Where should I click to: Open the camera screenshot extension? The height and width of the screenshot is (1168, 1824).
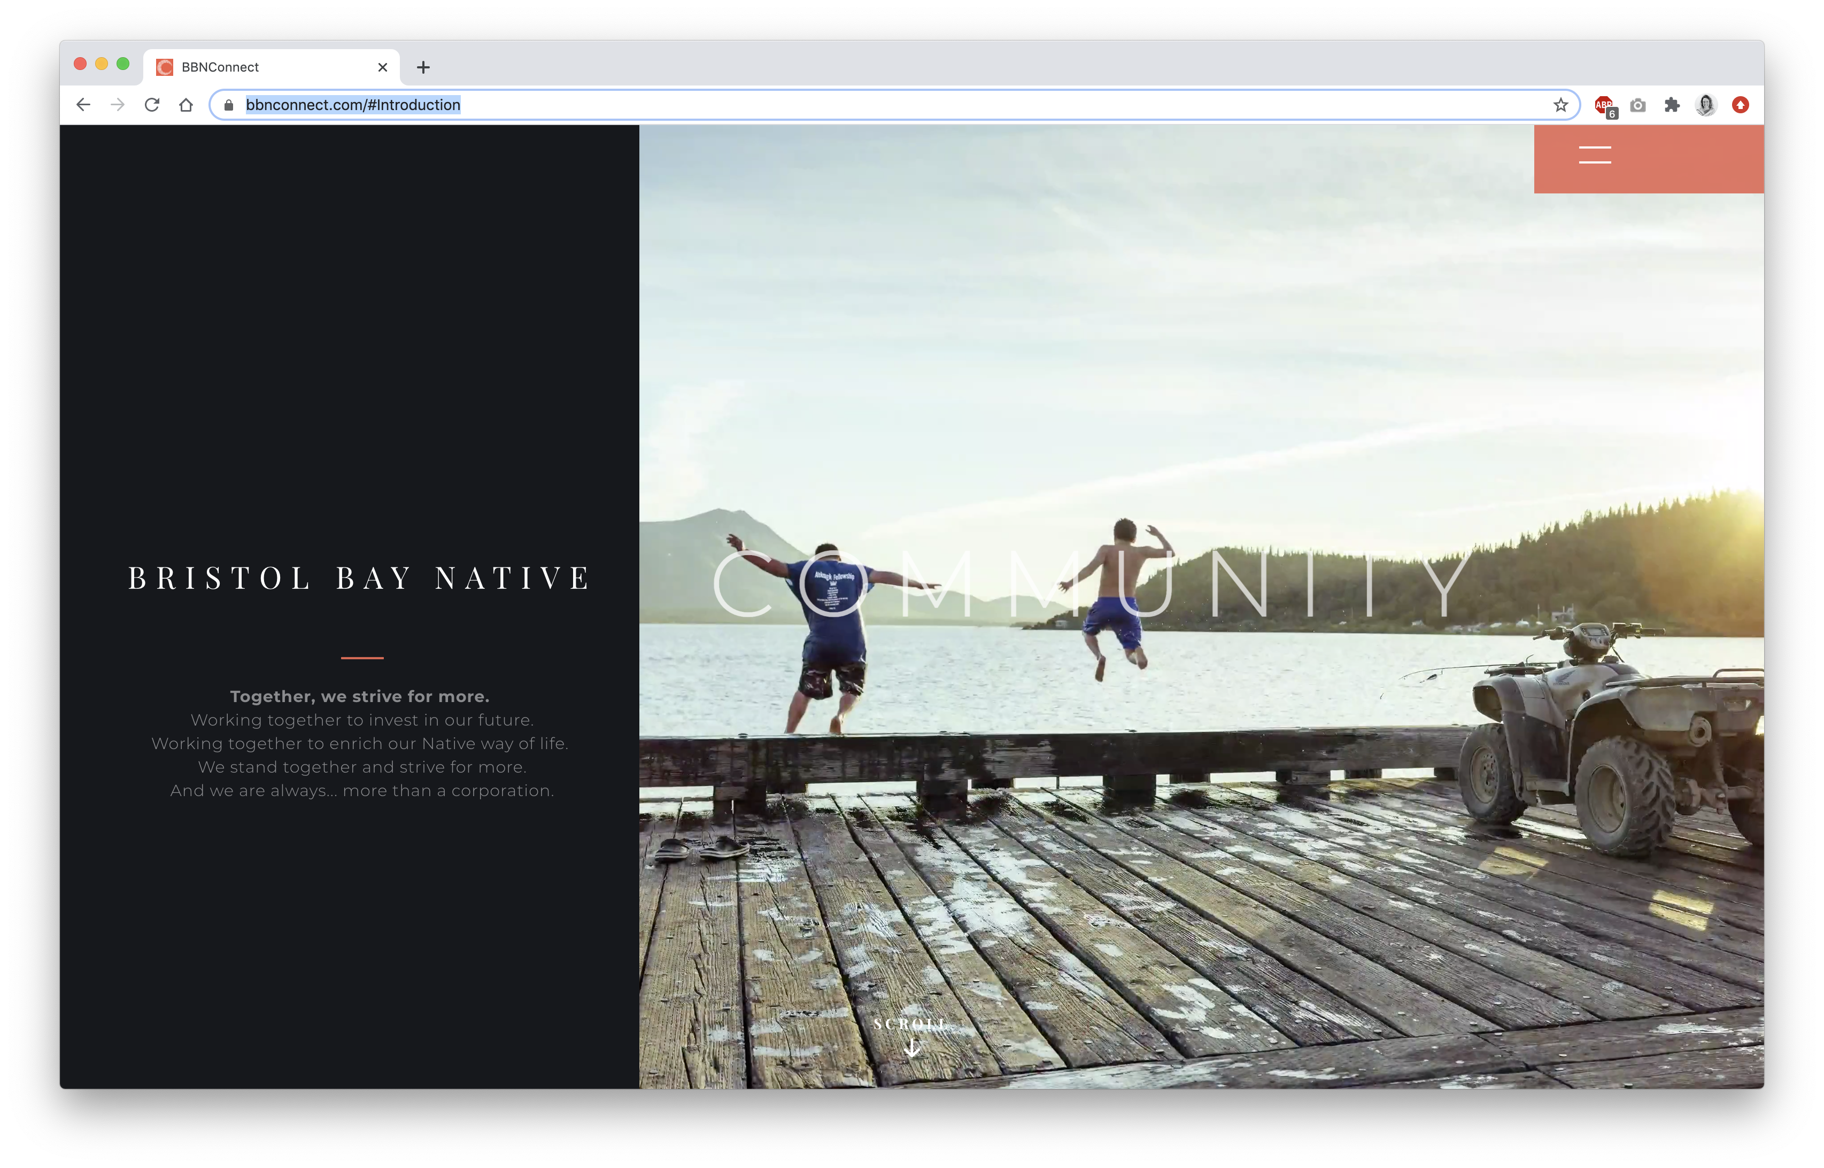click(x=1637, y=105)
